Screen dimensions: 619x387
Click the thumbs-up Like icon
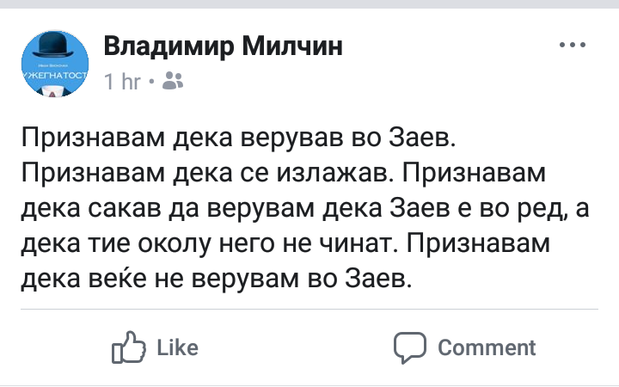(130, 347)
